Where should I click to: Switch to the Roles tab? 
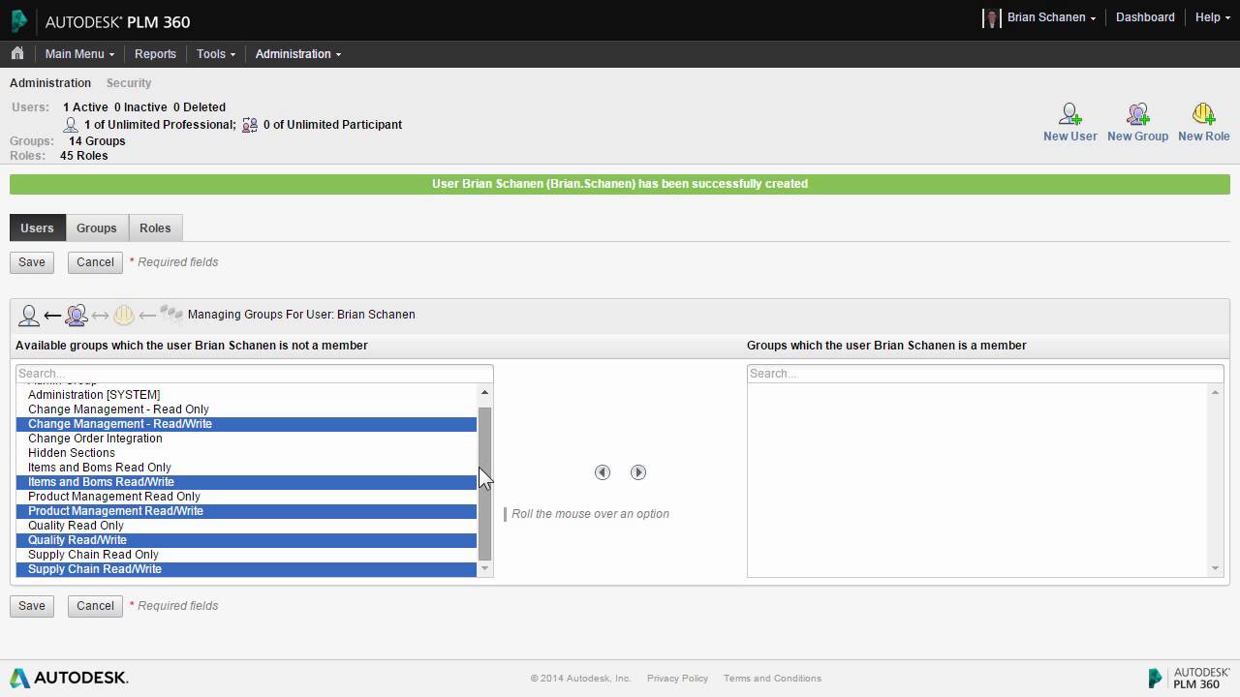tap(155, 228)
